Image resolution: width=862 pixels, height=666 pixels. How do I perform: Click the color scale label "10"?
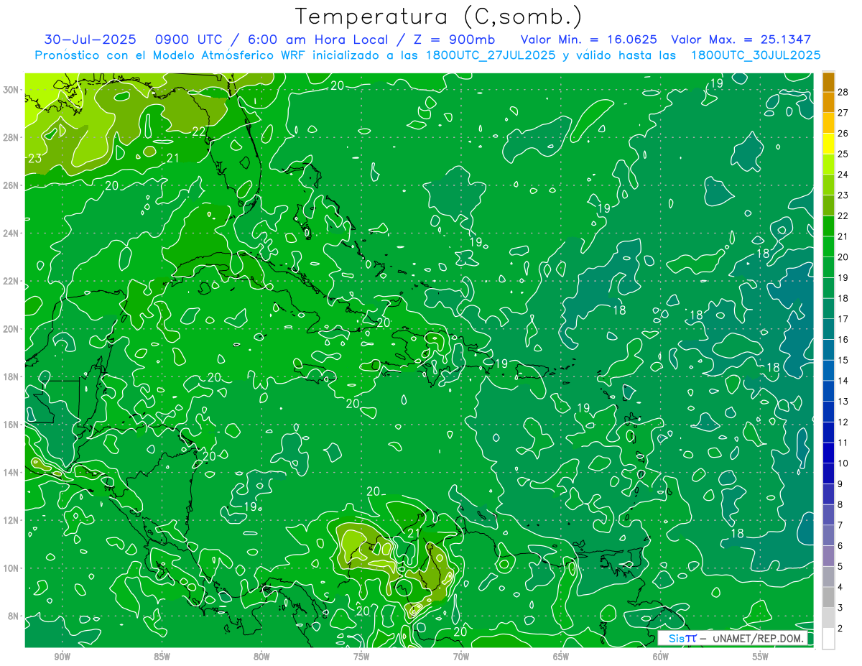(843, 463)
